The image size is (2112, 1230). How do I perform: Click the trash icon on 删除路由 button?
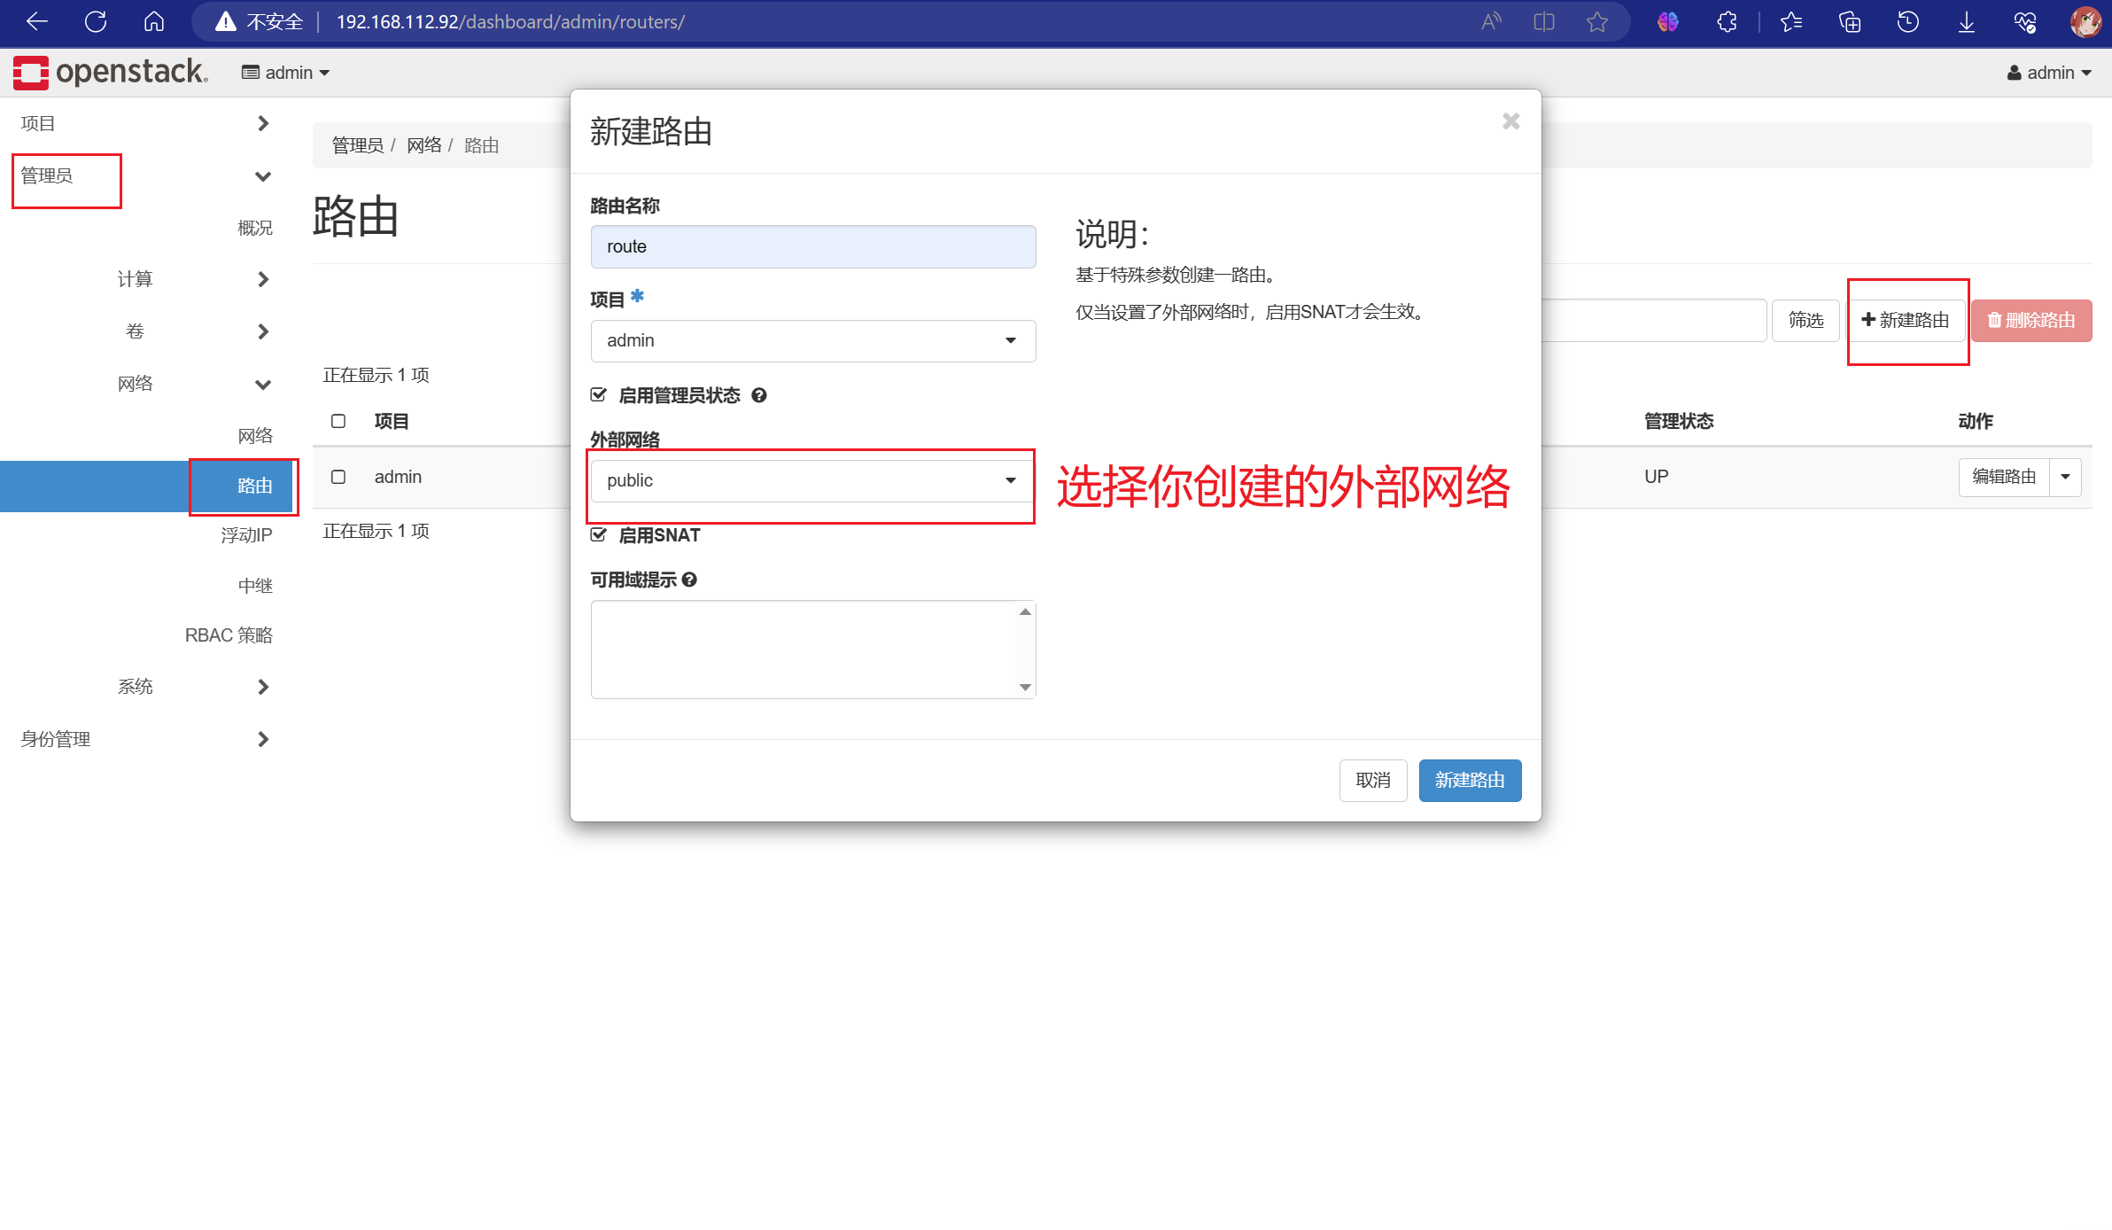point(1994,320)
